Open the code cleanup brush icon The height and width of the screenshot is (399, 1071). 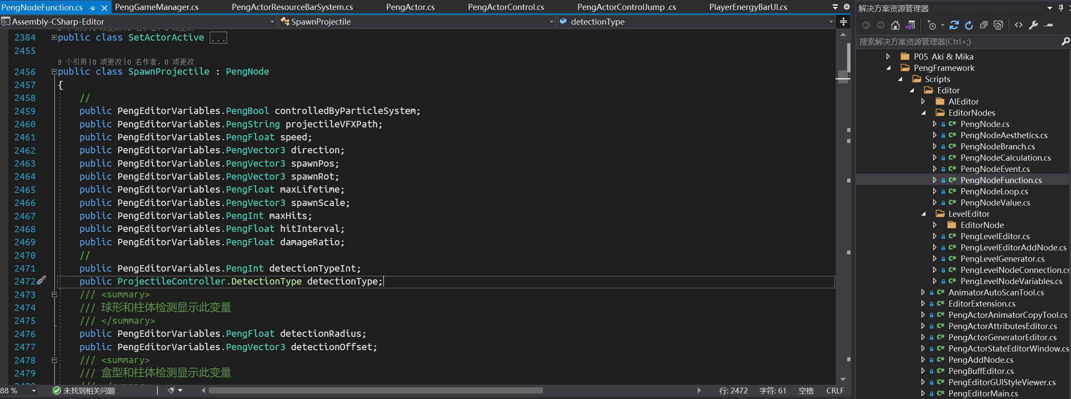[171, 390]
